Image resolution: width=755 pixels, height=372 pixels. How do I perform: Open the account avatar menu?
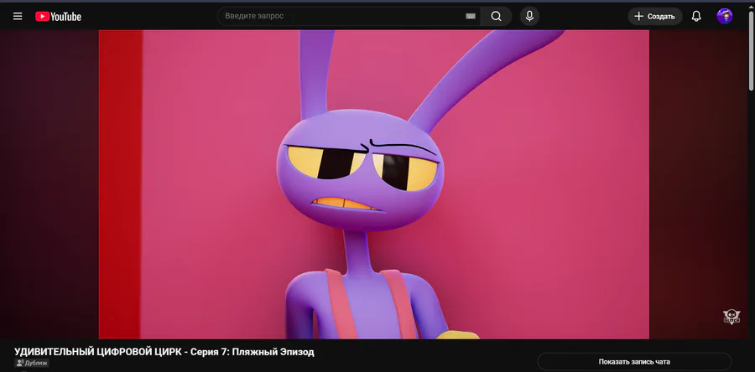[x=724, y=17]
